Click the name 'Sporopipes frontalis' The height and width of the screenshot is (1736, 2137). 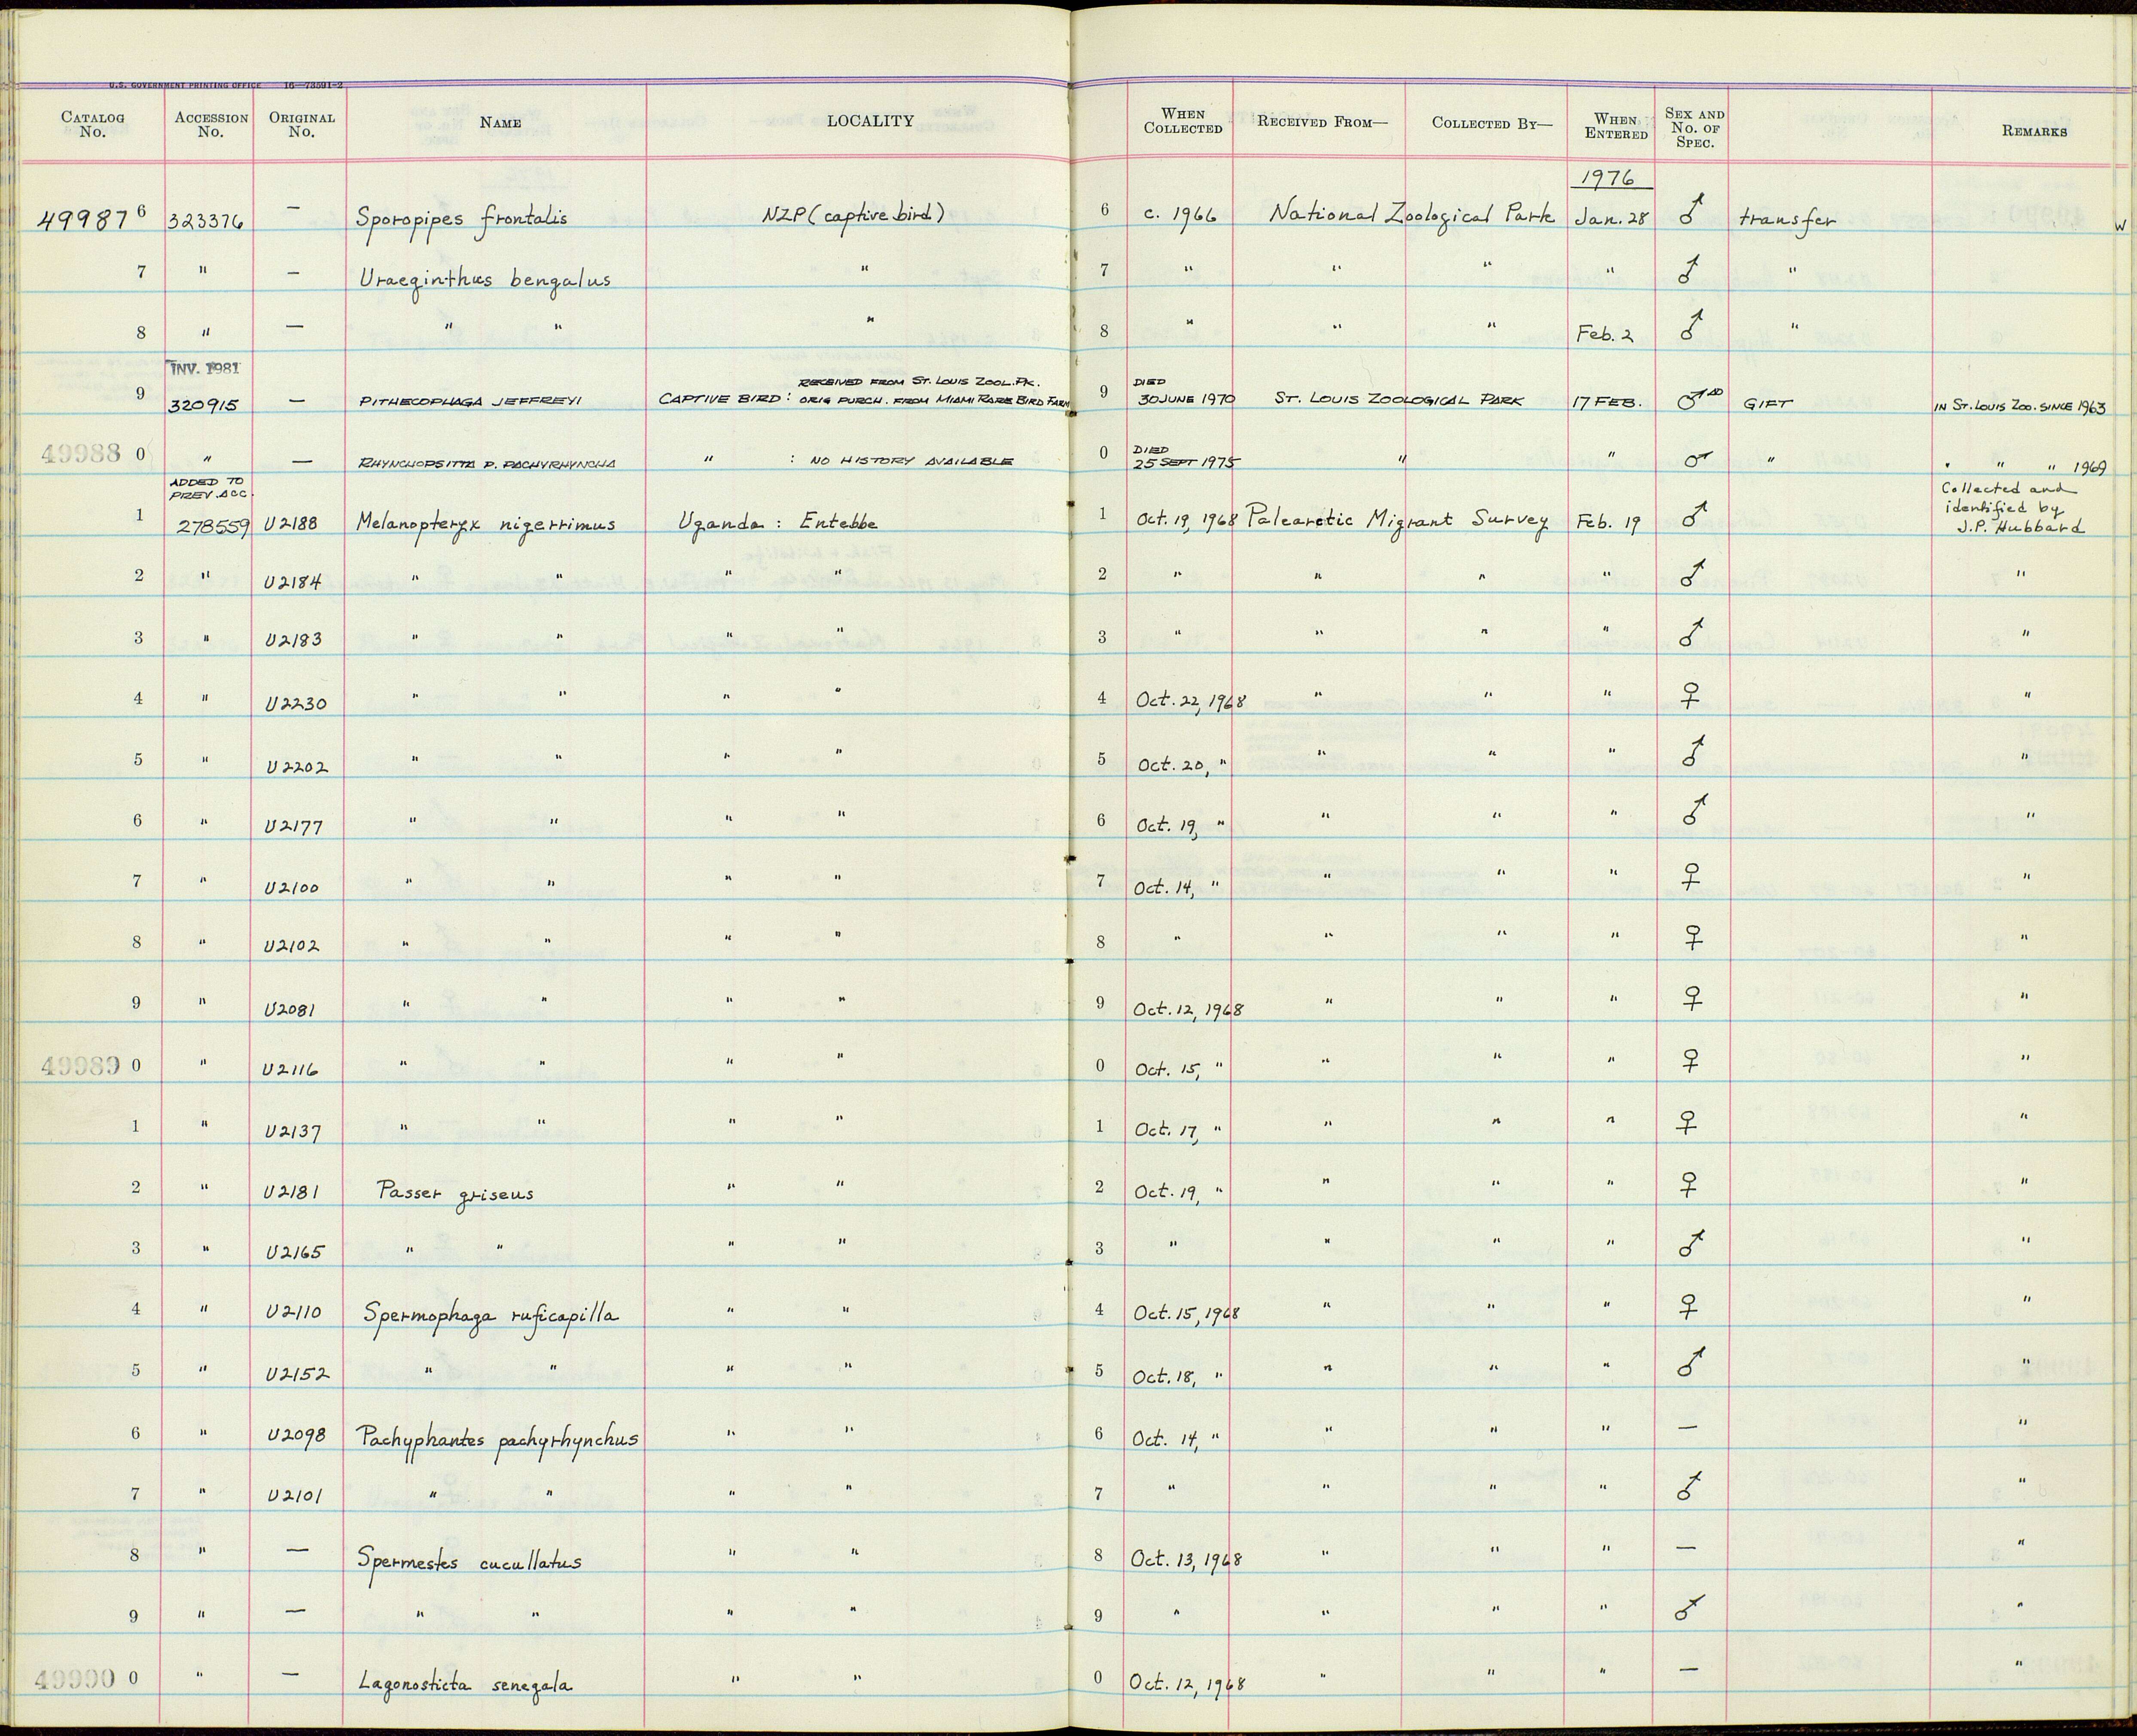pos(462,219)
